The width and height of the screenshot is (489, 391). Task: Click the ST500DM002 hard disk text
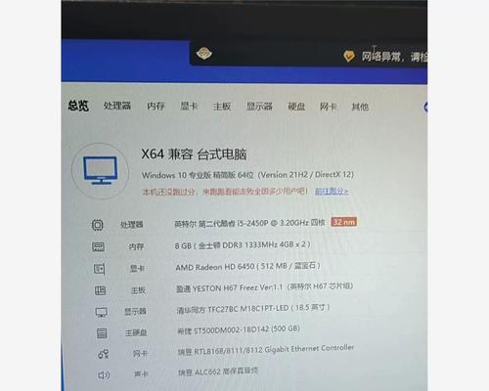click(x=239, y=329)
